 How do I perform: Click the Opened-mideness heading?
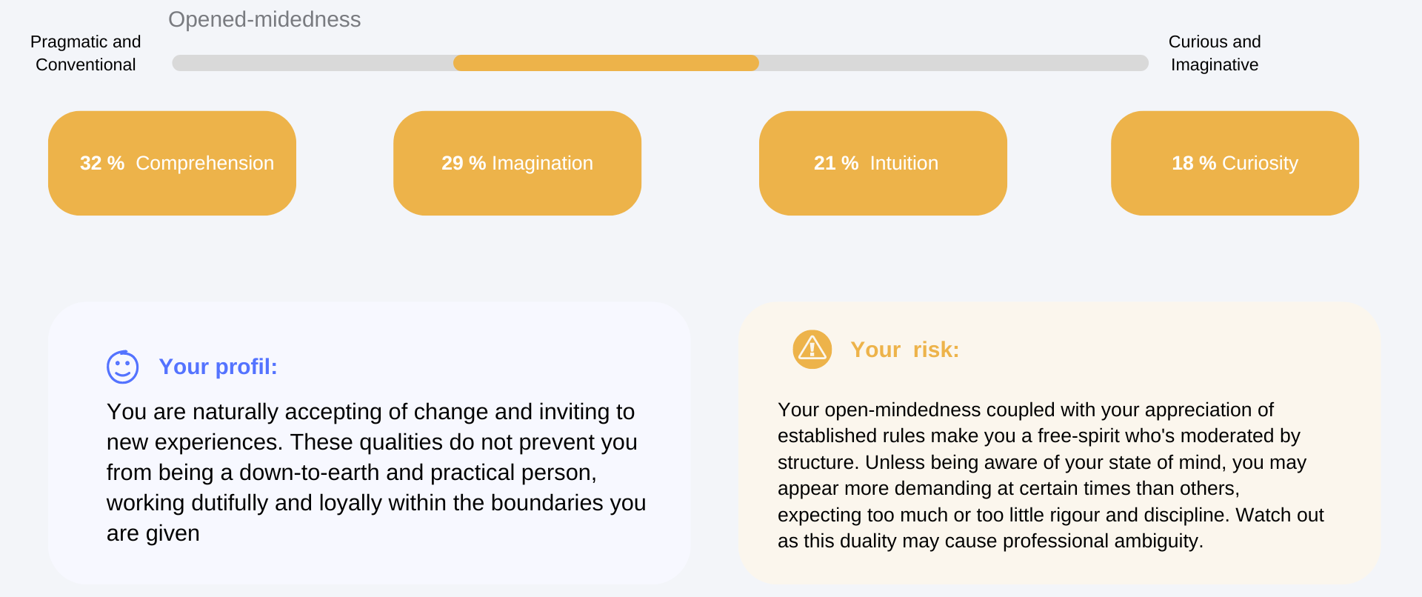point(264,19)
